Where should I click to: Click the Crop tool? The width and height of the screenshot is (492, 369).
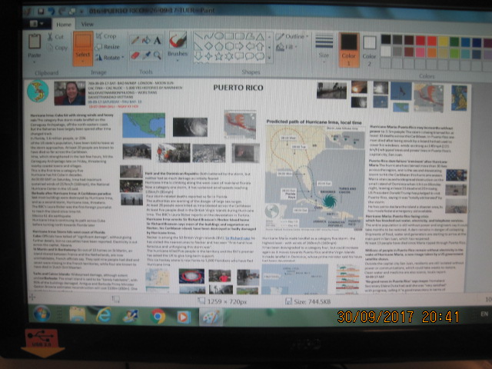[106, 36]
